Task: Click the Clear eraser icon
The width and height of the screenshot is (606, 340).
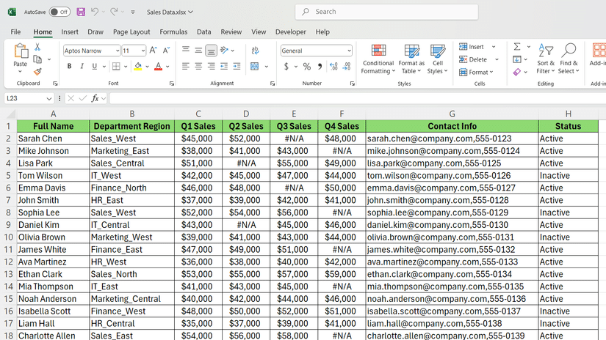Action: pos(517,72)
